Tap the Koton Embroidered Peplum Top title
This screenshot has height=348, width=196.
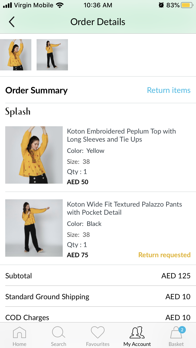pos(121,135)
